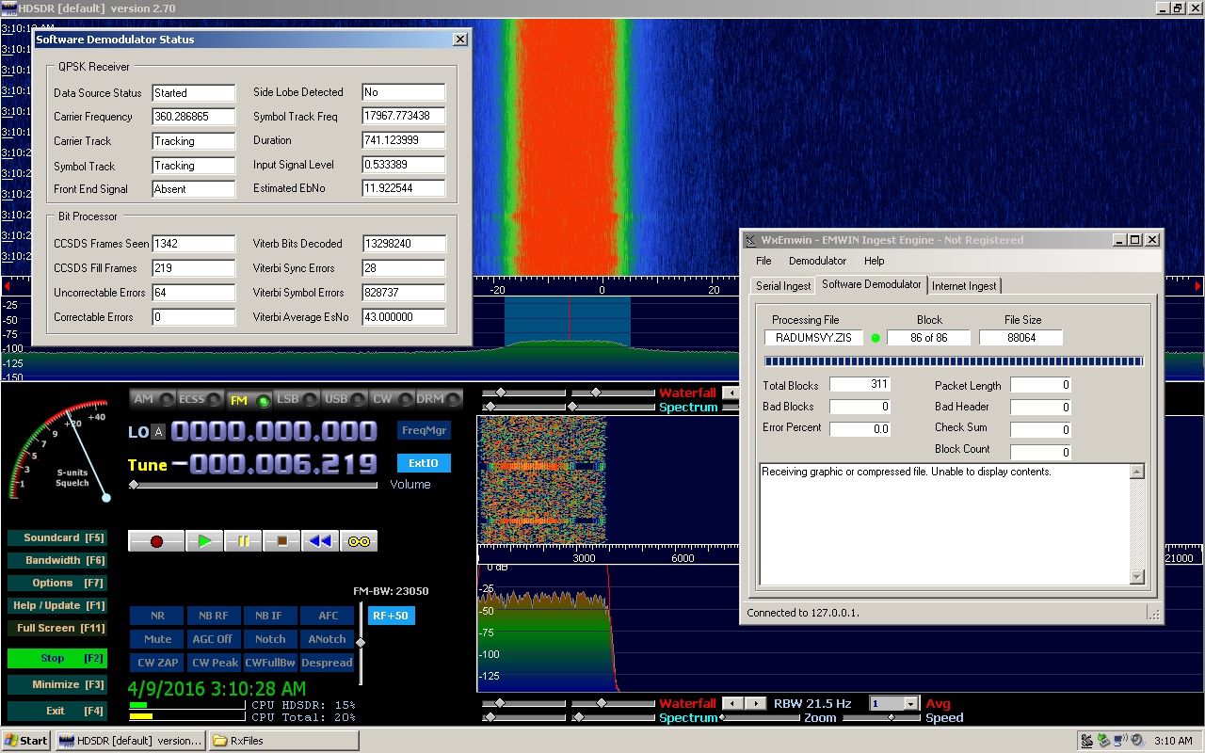1205x753 pixels.
Task: Switch to the Internet Ingest tab
Action: click(965, 286)
